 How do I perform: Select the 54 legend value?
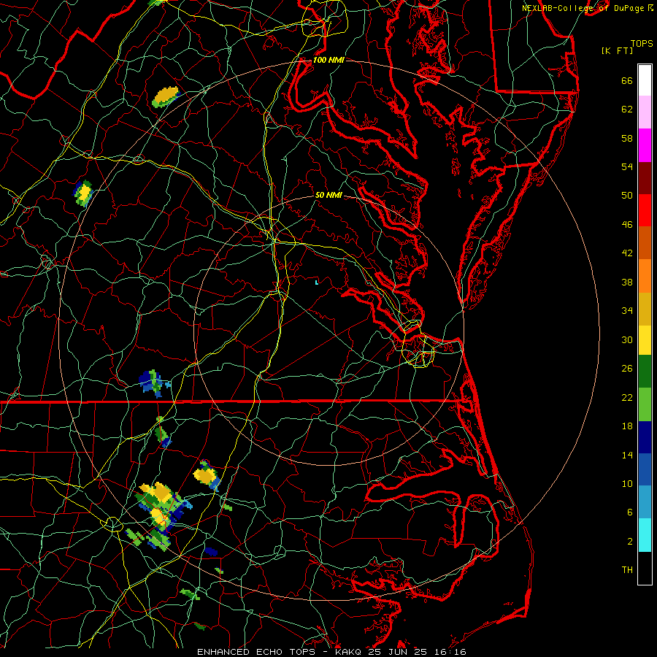627,166
